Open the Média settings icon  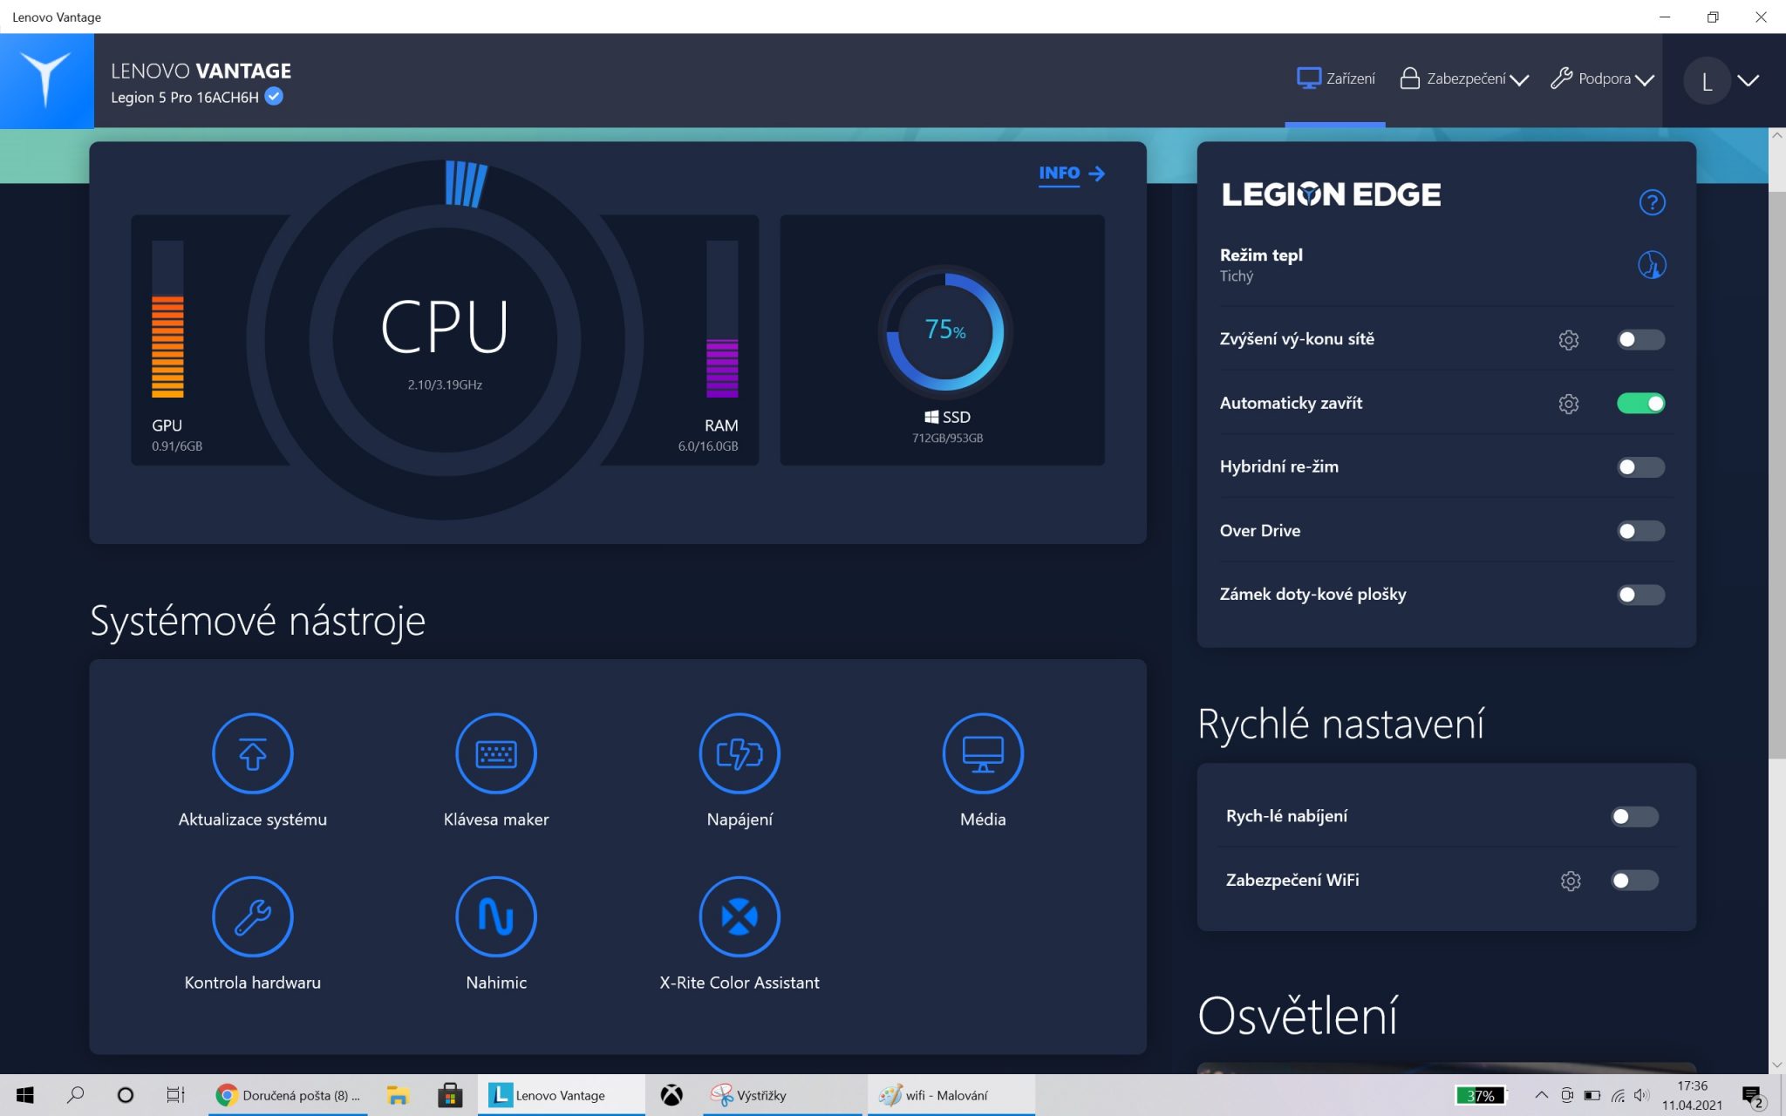click(982, 753)
